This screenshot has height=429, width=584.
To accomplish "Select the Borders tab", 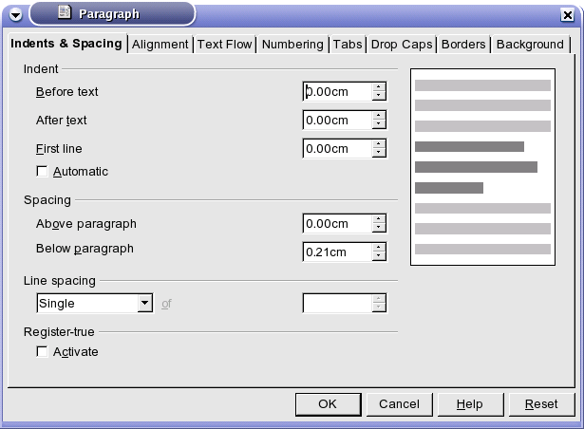I will coord(463,45).
